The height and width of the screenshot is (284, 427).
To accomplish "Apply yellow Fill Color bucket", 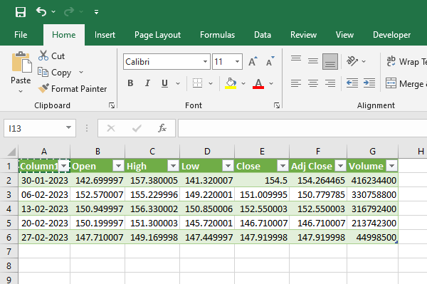I will (x=231, y=83).
